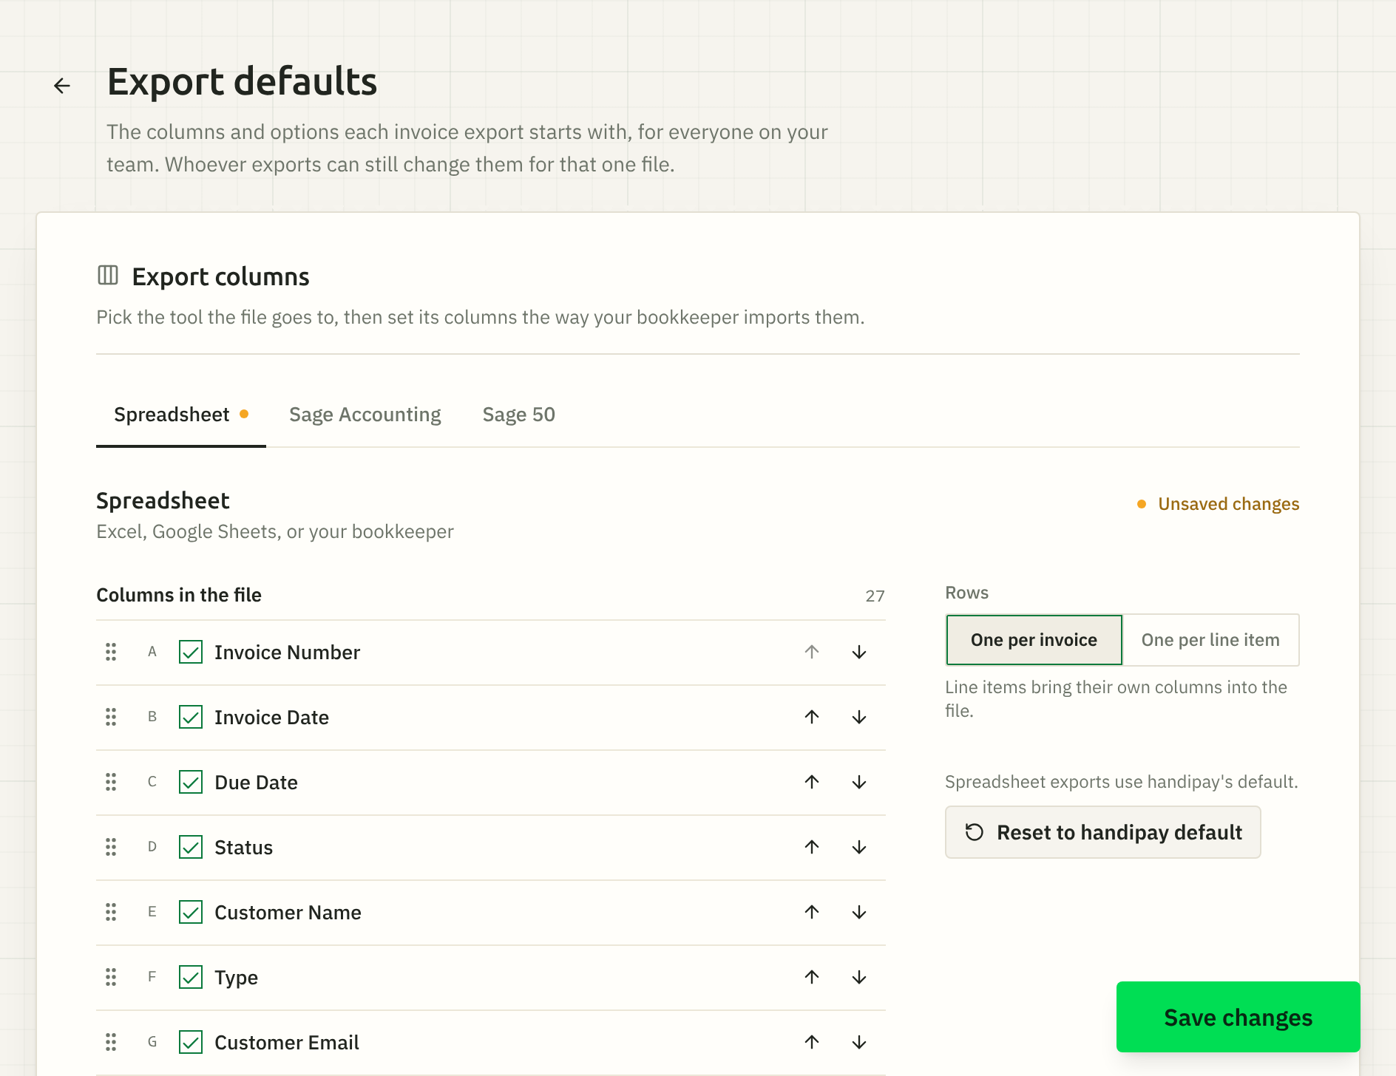Screen dimensions: 1396x1076
Task: Select One per invoice rows option
Action: (x=1034, y=640)
